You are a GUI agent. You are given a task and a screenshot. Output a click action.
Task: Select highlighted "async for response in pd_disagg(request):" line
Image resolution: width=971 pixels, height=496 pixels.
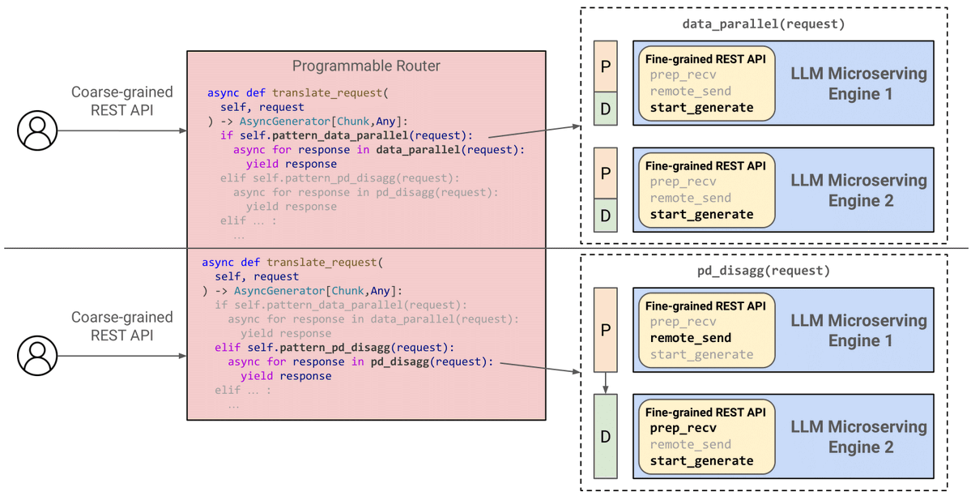coord(360,361)
